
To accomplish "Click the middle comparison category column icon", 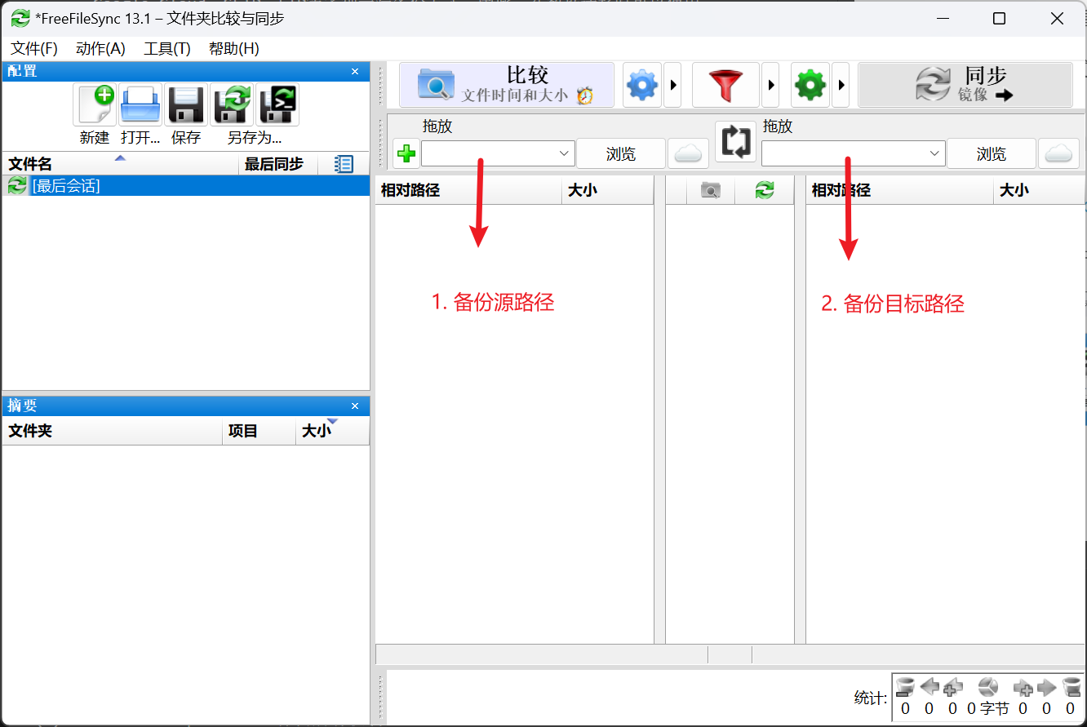I will point(711,190).
